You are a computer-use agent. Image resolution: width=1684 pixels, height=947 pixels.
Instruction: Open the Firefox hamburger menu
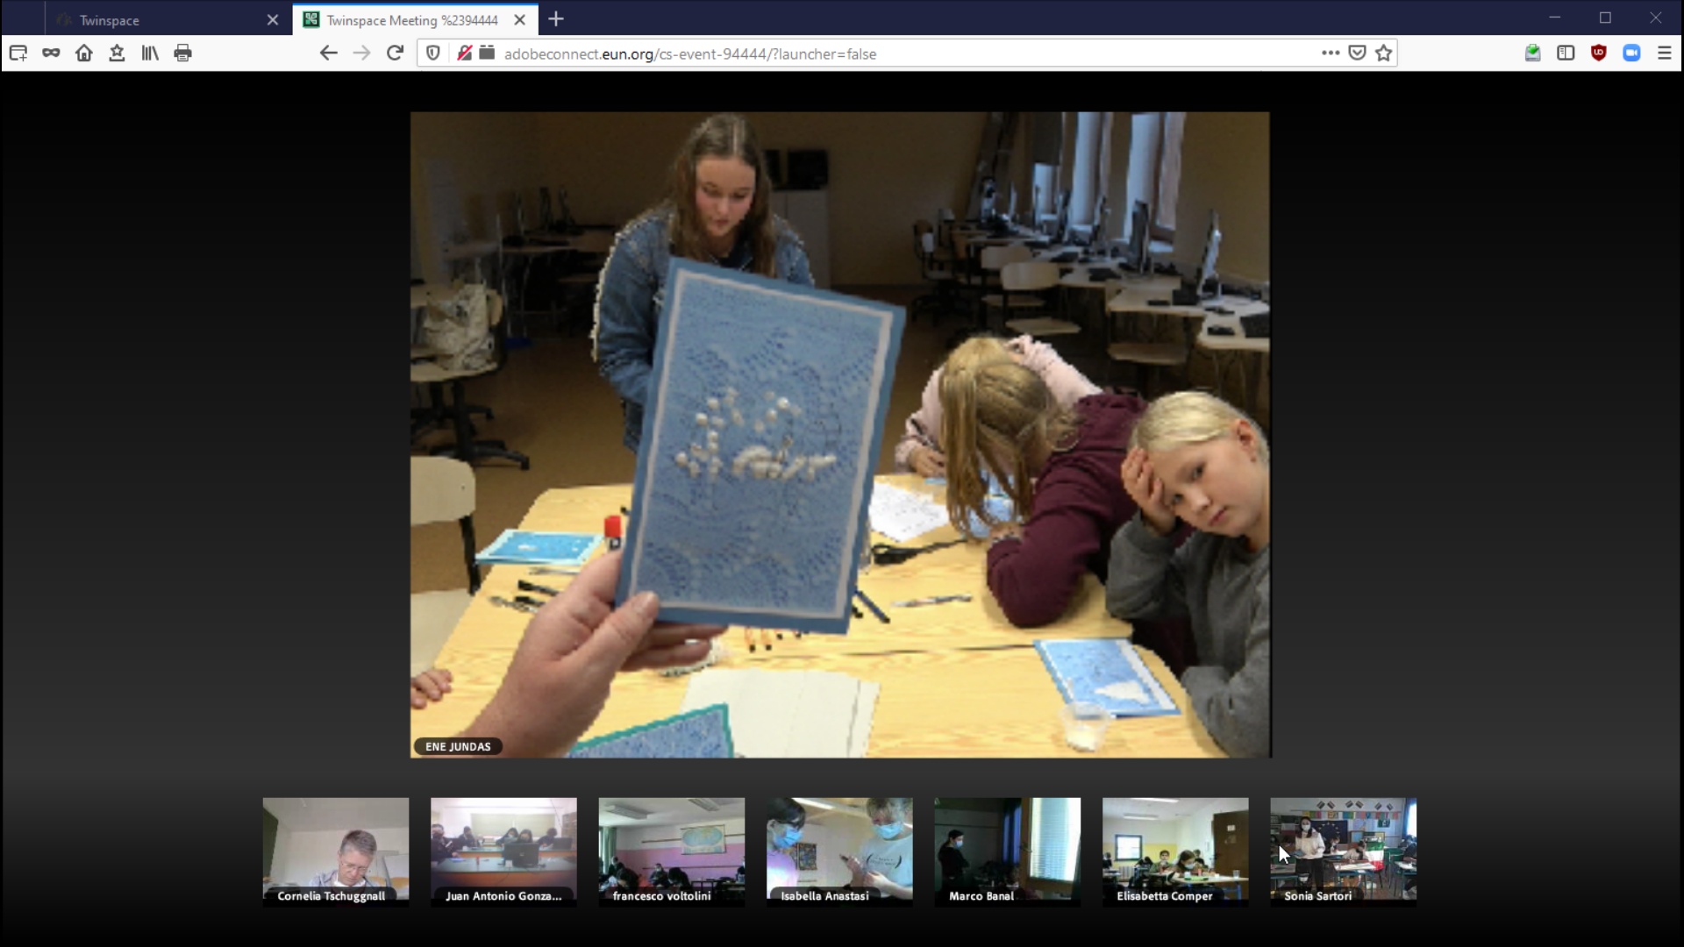[1665, 53]
